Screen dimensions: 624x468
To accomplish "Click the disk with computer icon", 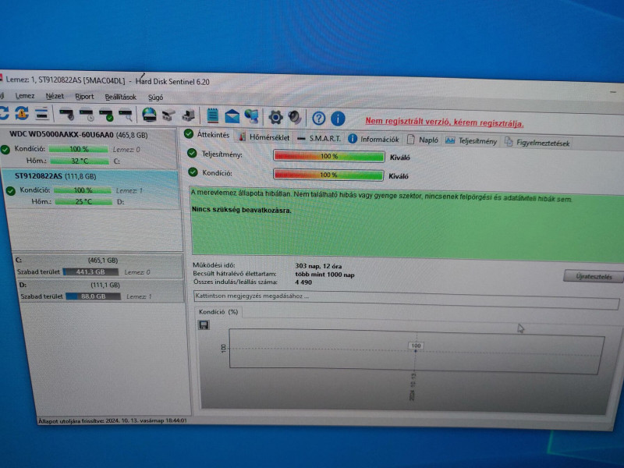I will (x=188, y=115).
